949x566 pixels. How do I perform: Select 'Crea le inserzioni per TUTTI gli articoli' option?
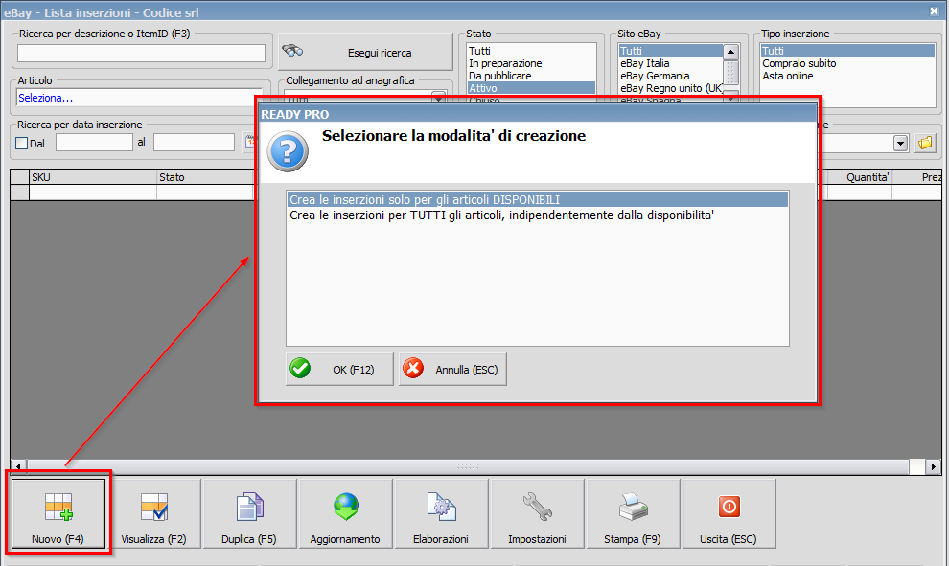point(538,215)
